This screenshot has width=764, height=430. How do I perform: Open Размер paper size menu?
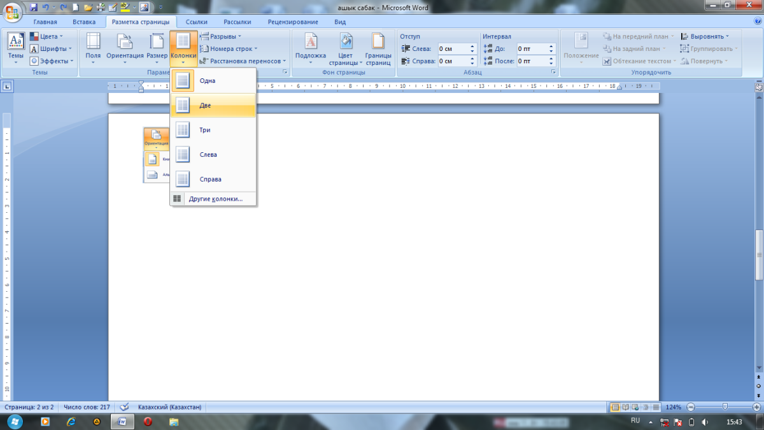click(x=157, y=48)
